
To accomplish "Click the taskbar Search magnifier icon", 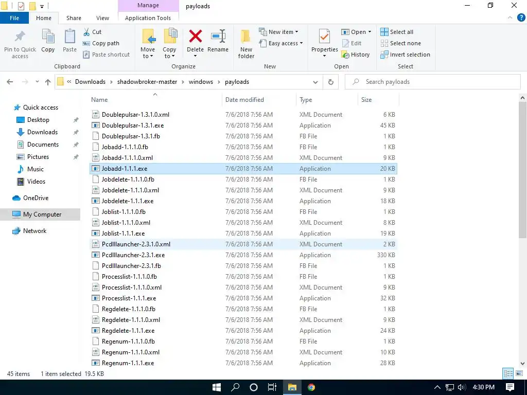I will [235, 387].
